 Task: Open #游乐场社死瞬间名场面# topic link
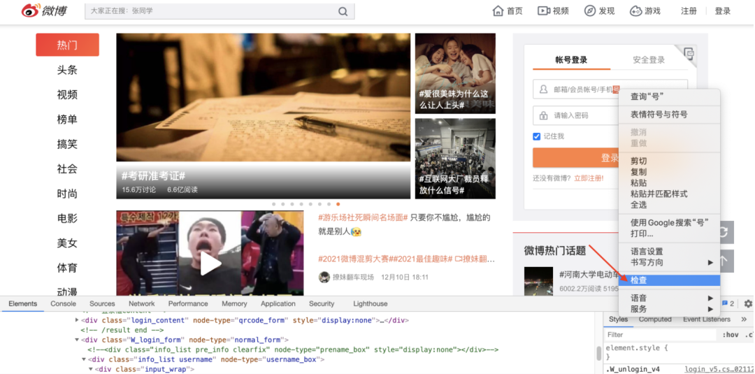click(363, 217)
